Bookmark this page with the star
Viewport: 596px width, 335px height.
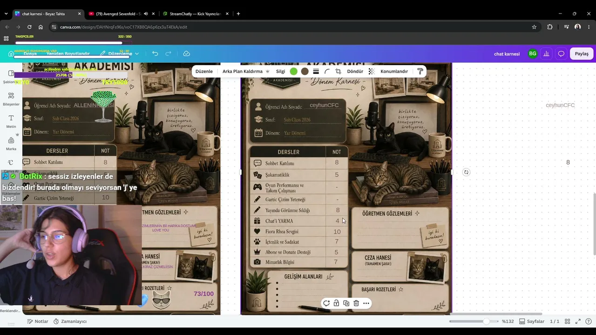coord(534,27)
